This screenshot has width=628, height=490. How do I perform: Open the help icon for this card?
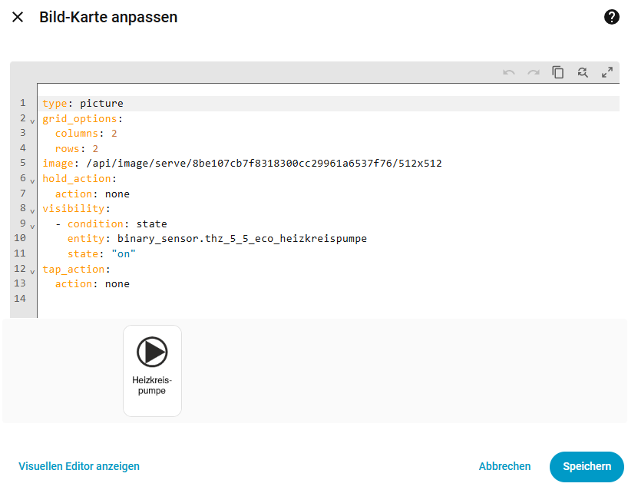click(612, 17)
